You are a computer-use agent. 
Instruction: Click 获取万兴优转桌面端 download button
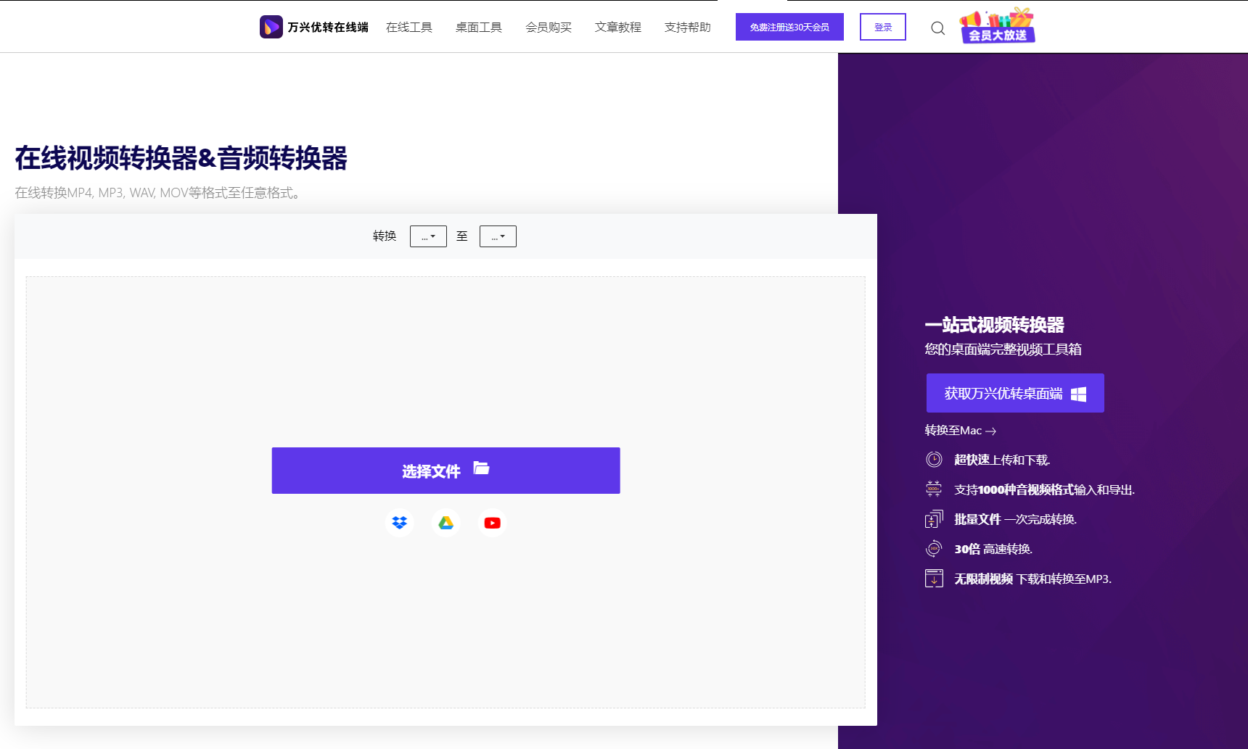tap(1014, 393)
